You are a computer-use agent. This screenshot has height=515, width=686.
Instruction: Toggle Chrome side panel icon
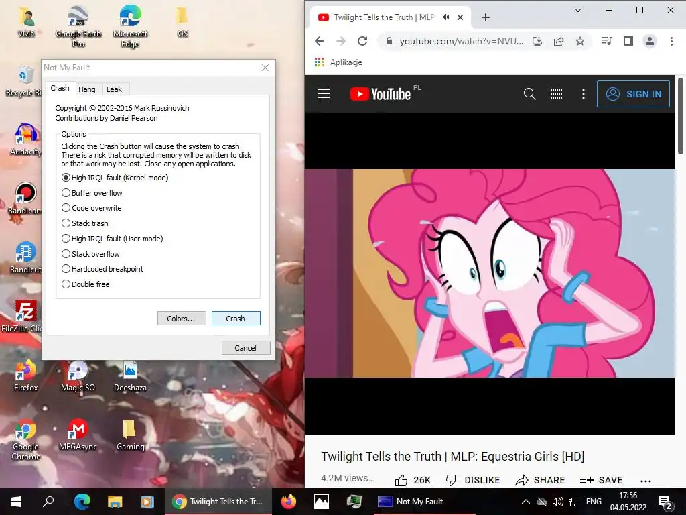[x=628, y=41]
